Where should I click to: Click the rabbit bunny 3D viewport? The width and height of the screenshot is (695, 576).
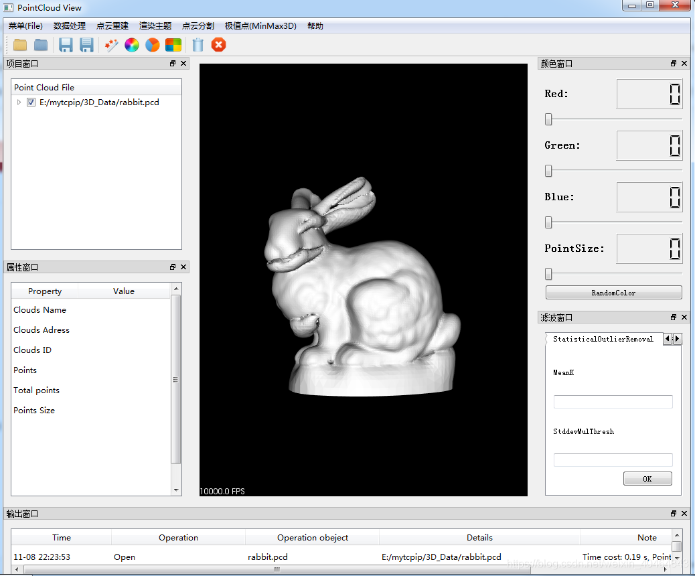pos(364,280)
